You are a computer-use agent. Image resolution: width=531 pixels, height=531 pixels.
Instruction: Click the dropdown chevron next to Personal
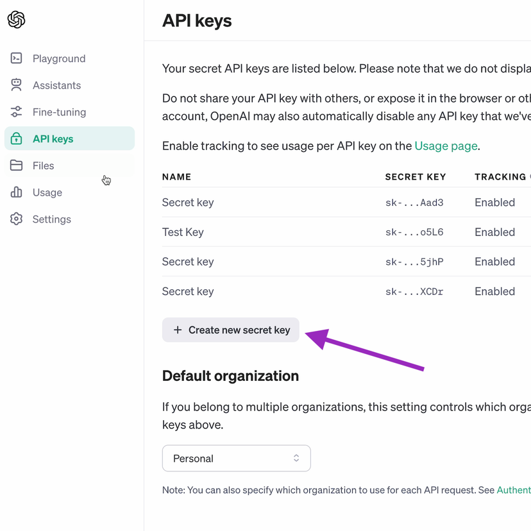(x=296, y=459)
